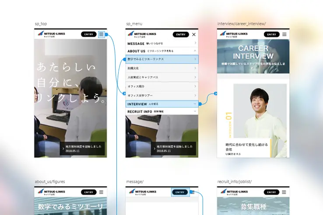This screenshot has height=215, width=323.
Task: Select CAREER INTERVIEW hero banner
Action: pyautogui.click(x=253, y=56)
